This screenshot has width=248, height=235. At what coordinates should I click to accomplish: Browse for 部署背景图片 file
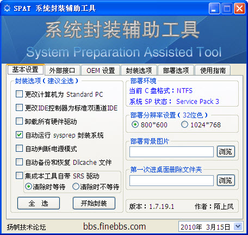(x=226, y=152)
